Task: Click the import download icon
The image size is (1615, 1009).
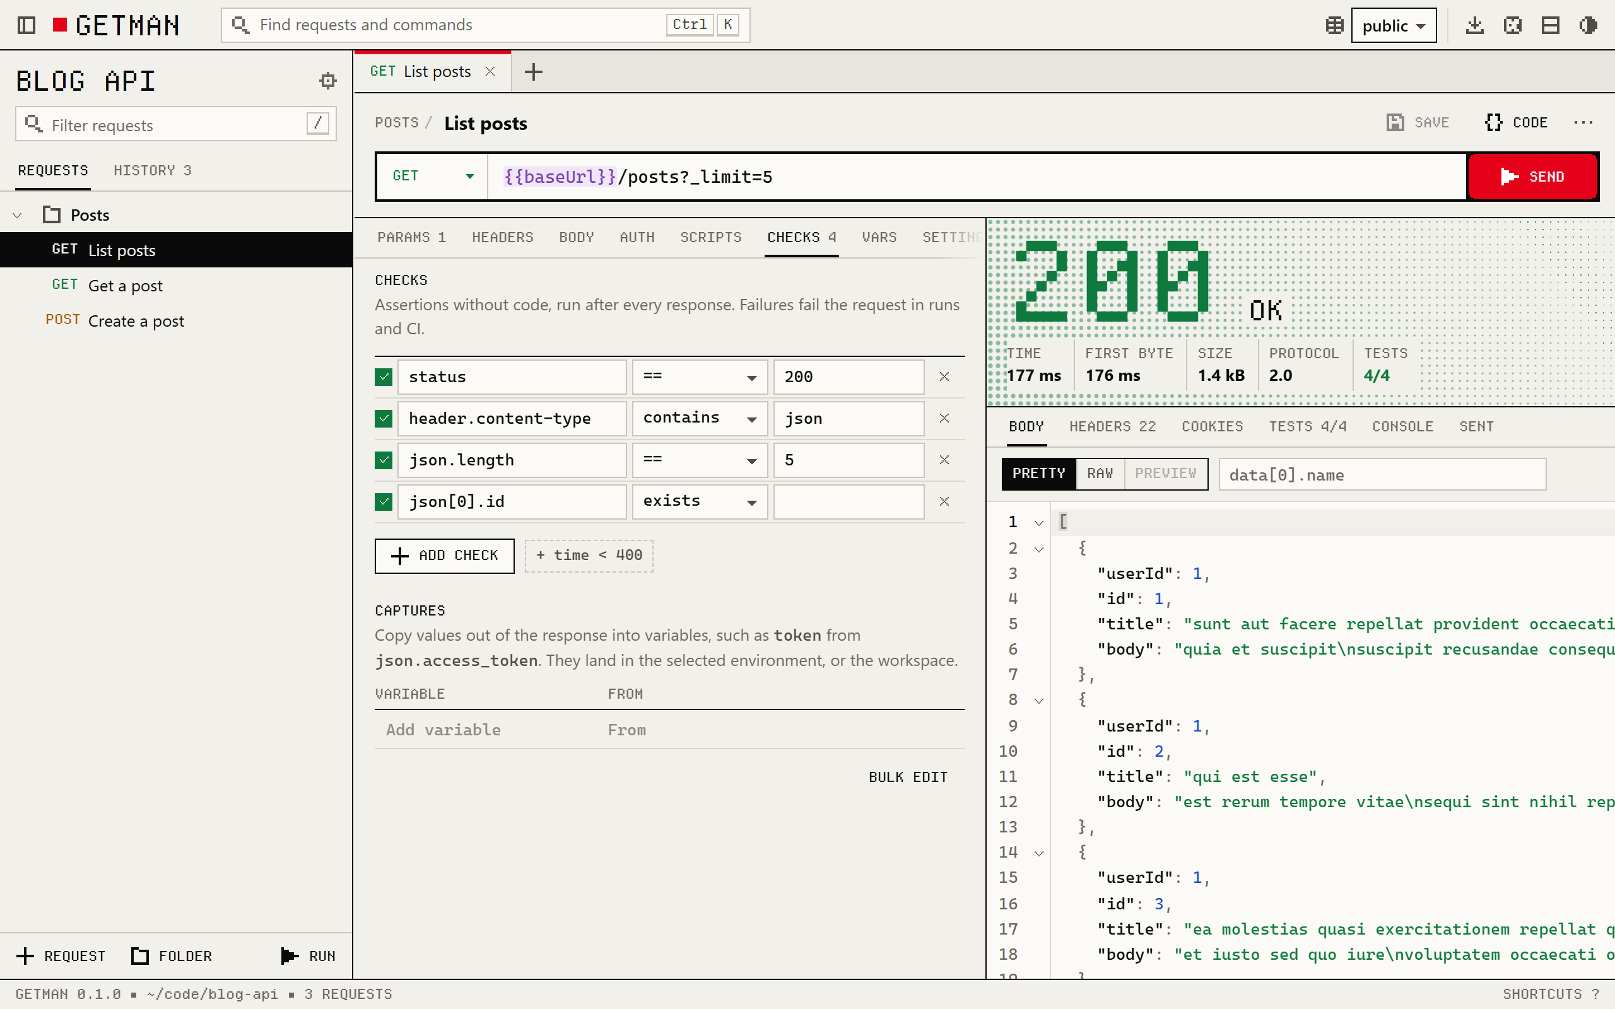Action: point(1474,25)
